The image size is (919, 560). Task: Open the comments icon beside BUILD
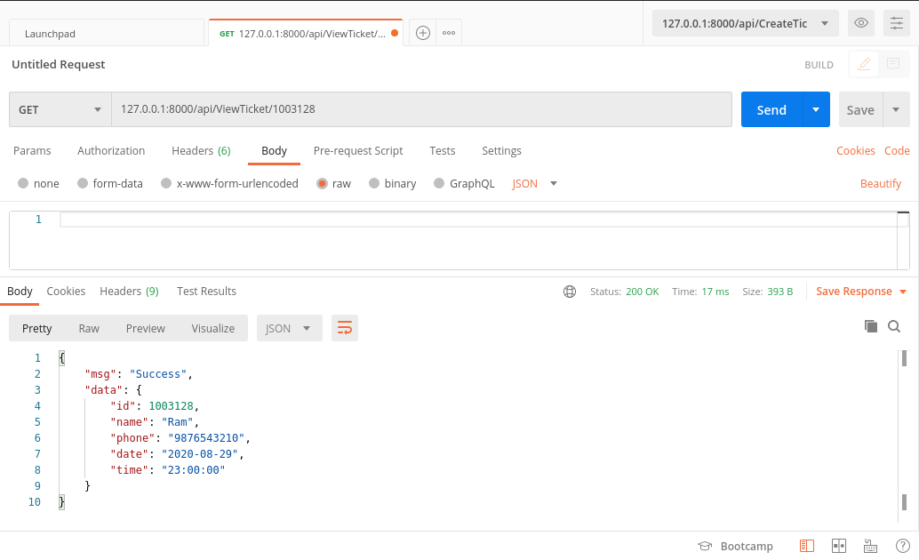[x=893, y=64]
